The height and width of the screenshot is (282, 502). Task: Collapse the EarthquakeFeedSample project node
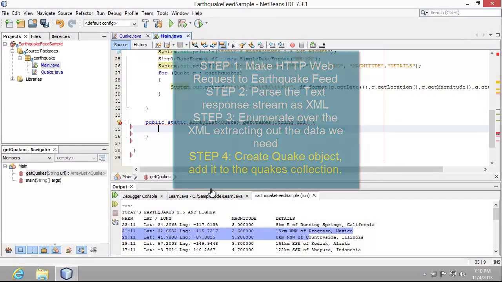point(5,44)
